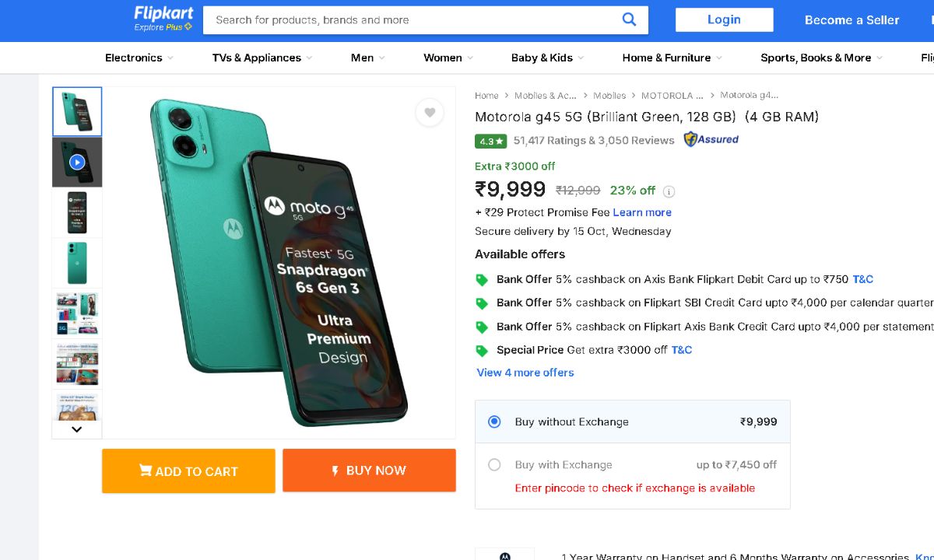Select Buy without Exchange option

tap(494, 422)
